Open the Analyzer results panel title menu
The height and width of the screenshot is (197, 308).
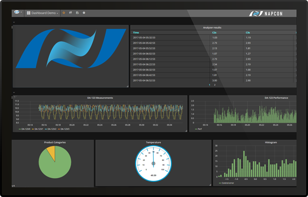click(212, 28)
